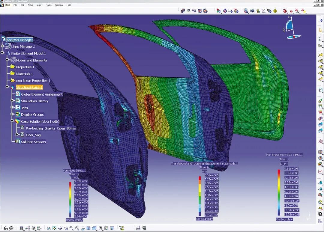Viewport: 324px width, 232px height.
Task: Activate the Fit All In view icon
Action: [x=54, y=228]
